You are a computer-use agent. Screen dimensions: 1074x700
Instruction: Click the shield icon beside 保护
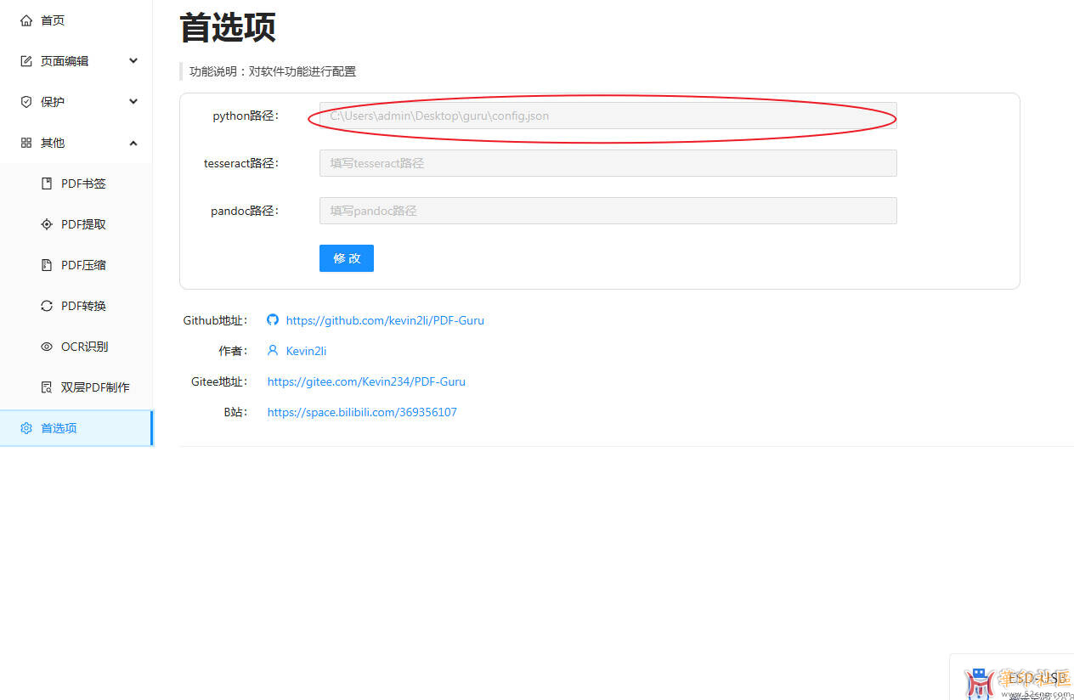coord(26,102)
